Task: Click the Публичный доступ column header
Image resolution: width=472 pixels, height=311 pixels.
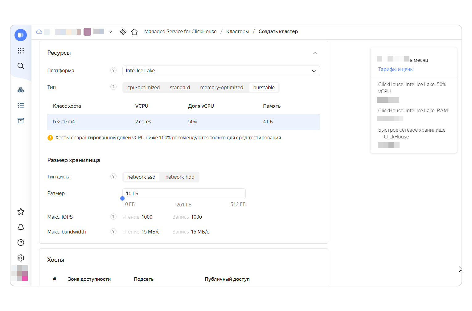Action: (227, 279)
